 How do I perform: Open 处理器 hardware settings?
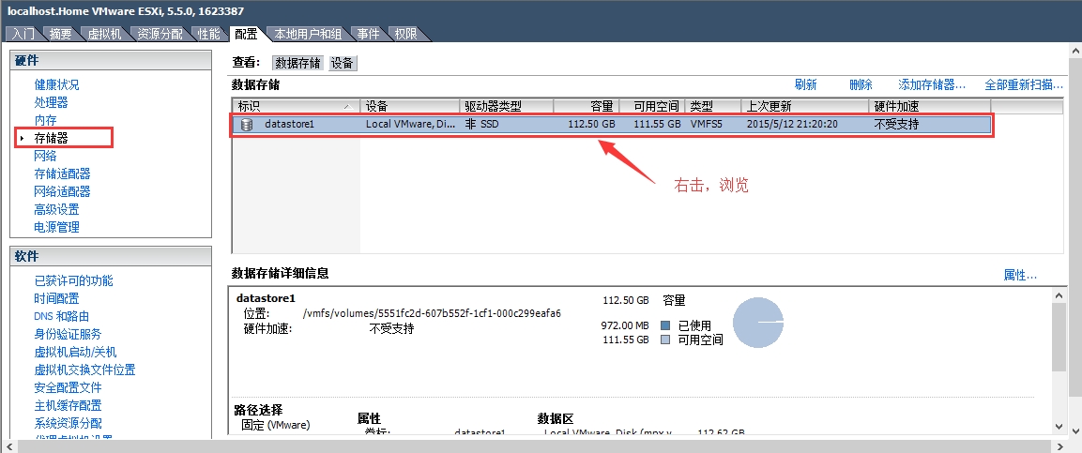(x=51, y=103)
